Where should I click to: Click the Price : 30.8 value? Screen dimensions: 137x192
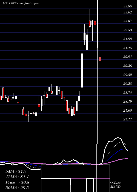[x=17, y=182]
